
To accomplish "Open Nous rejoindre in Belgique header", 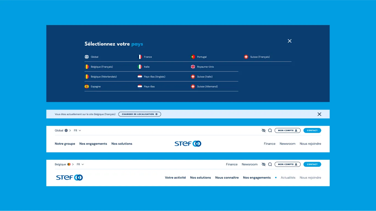I will point(310,178).
